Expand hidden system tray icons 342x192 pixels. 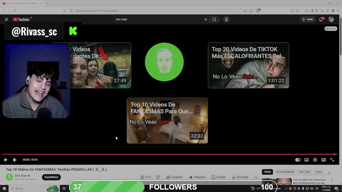(x=286, y=189)
